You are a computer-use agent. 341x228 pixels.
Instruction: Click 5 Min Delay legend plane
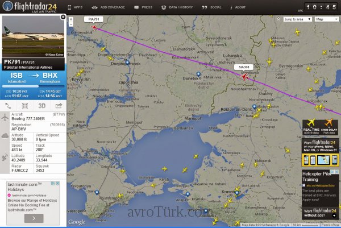(329, 123)
